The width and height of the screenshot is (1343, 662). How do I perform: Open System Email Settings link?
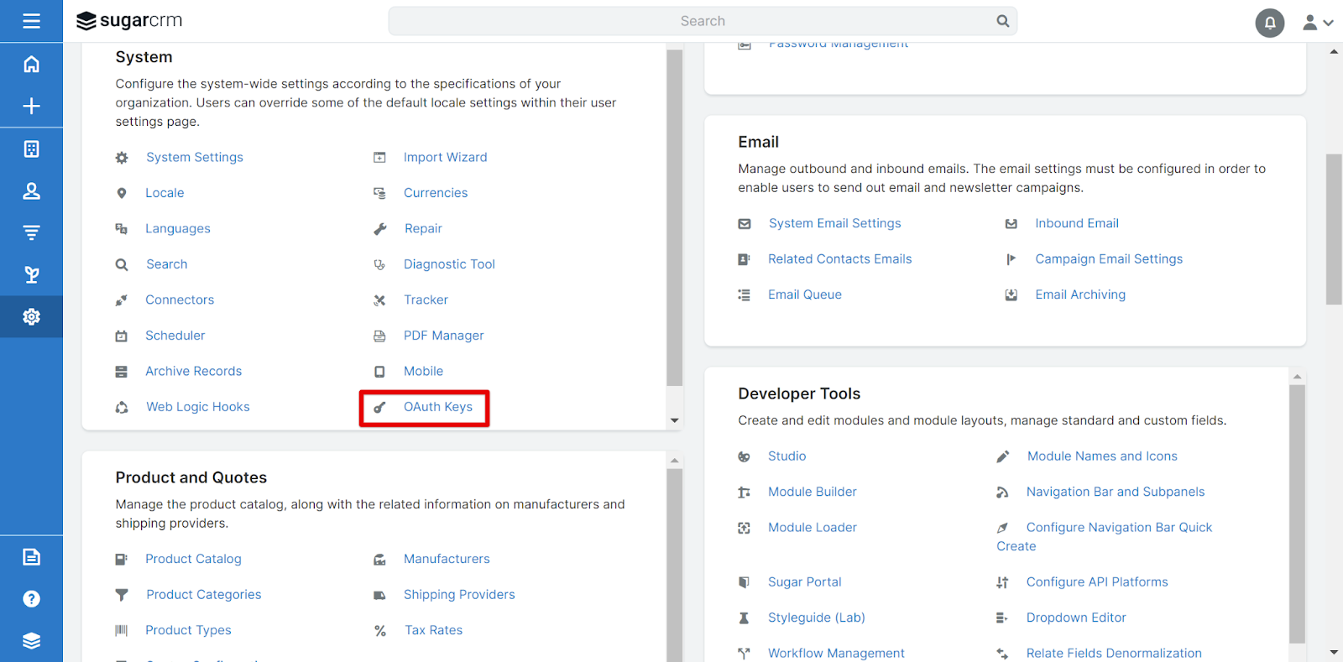click(x=835, y=223)
